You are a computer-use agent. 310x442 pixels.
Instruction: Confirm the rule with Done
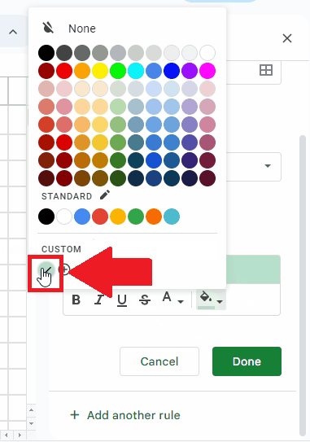pos(247,361)
